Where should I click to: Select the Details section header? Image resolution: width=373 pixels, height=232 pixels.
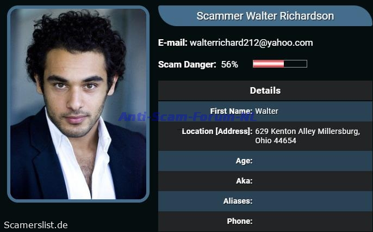click(x=265, y=90)
